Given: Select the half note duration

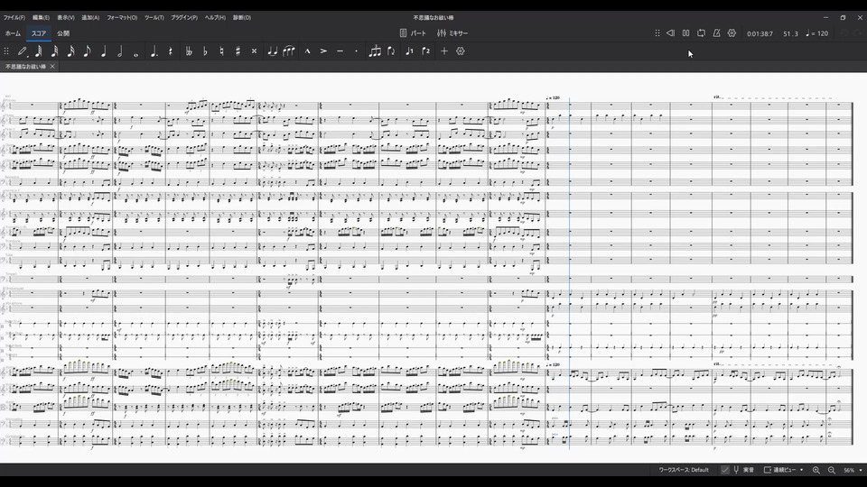Looking at the screenshot, I should point(120,51).
